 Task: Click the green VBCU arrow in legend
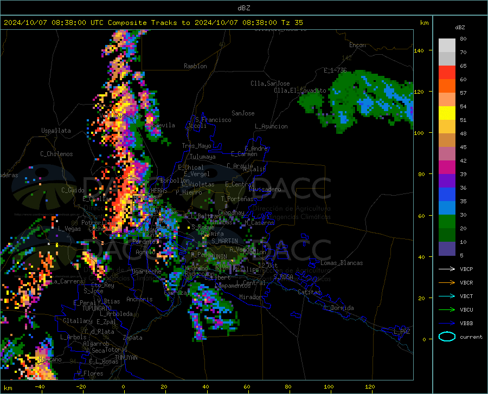447,310
